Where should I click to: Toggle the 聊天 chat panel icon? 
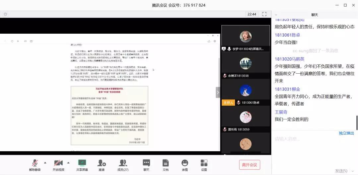[146, 165]
